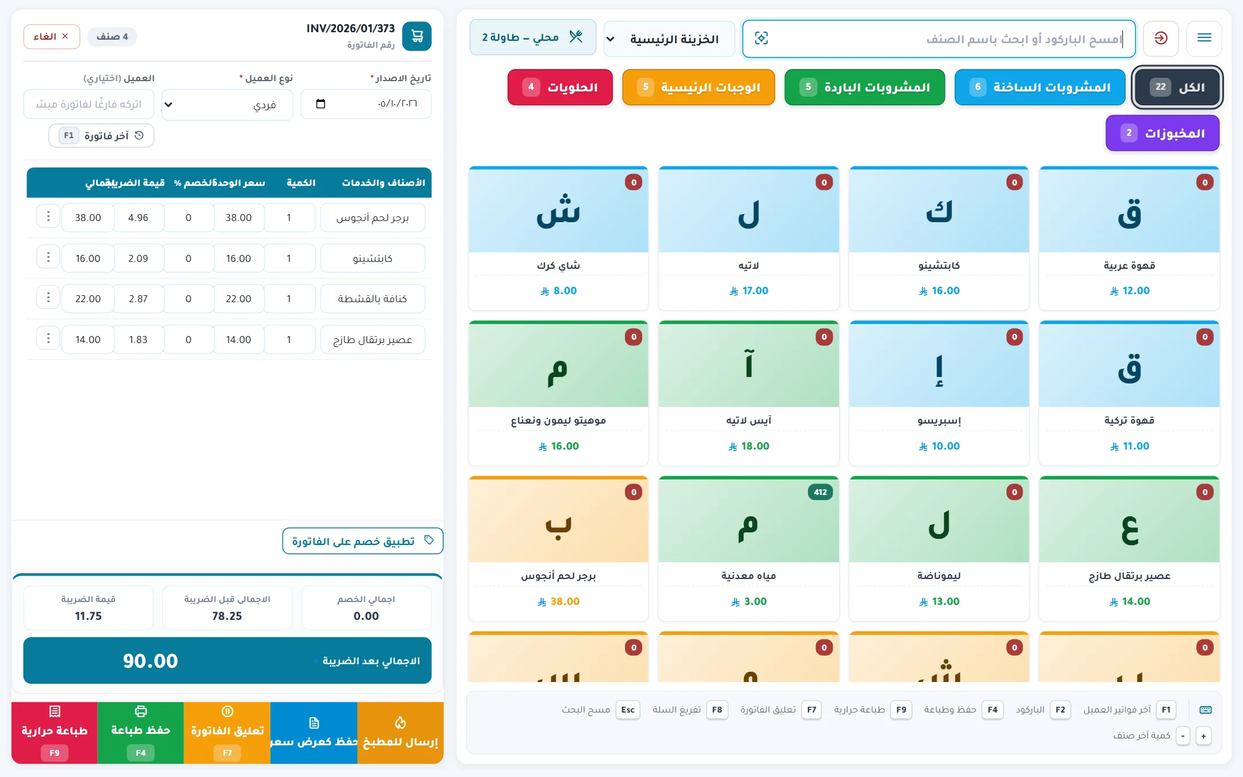The width and height of the screenshot is (1243, 777).
Task: Add شاي كرك product card
Action: (x=558, y=238)
